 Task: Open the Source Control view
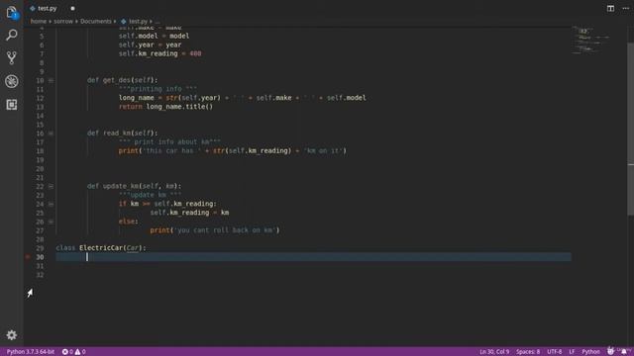tap(12, 58)
